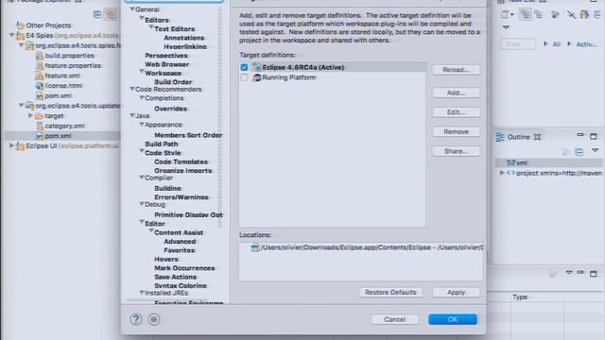Collapse the Code Recommenders category
605x340 pixels.
132,89
